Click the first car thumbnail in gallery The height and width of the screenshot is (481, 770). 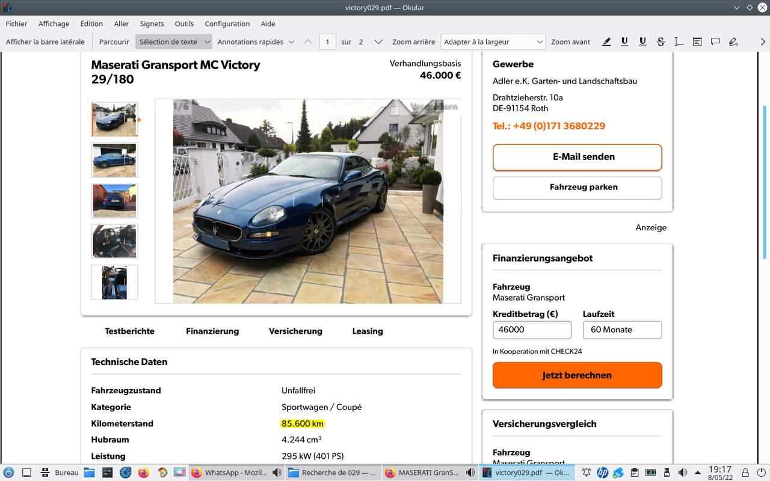coord(114,120)
